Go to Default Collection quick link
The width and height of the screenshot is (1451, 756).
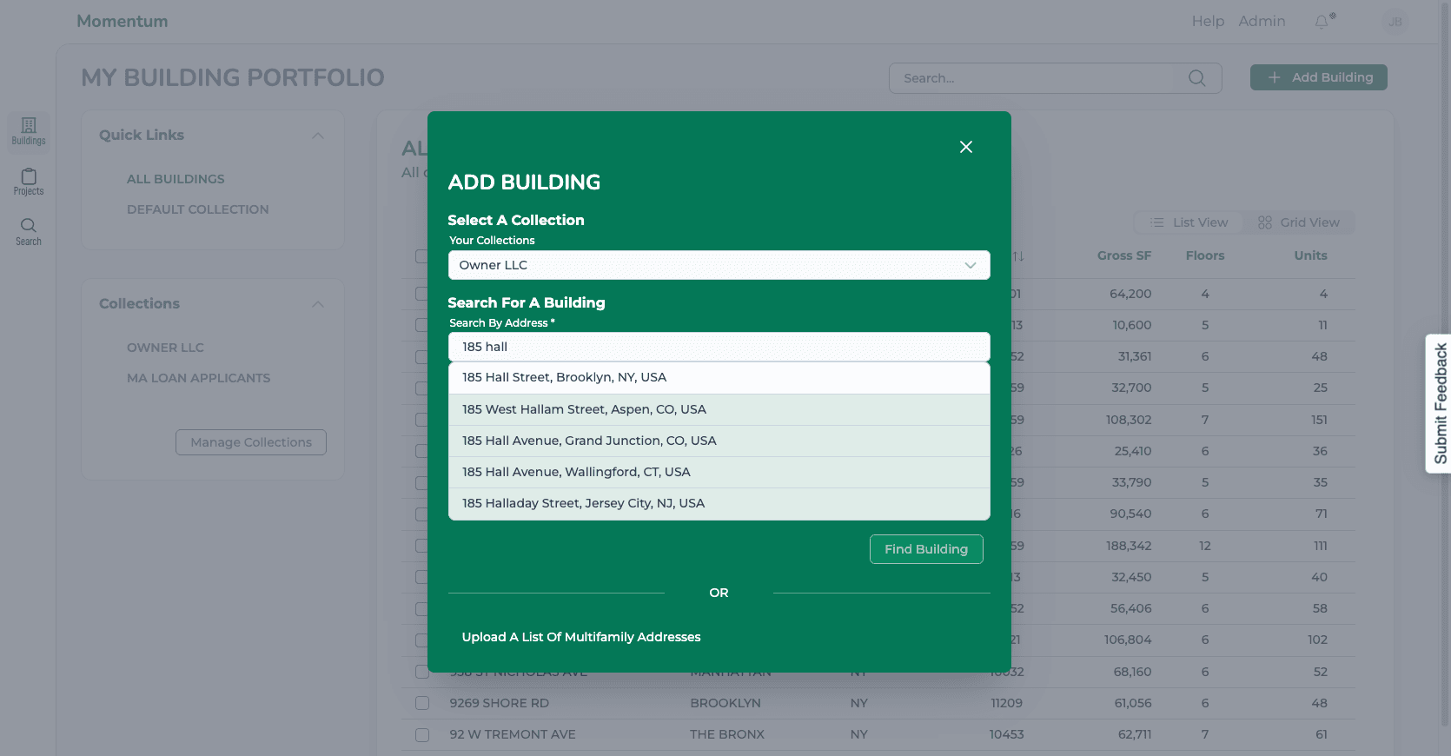pos(198,209)
